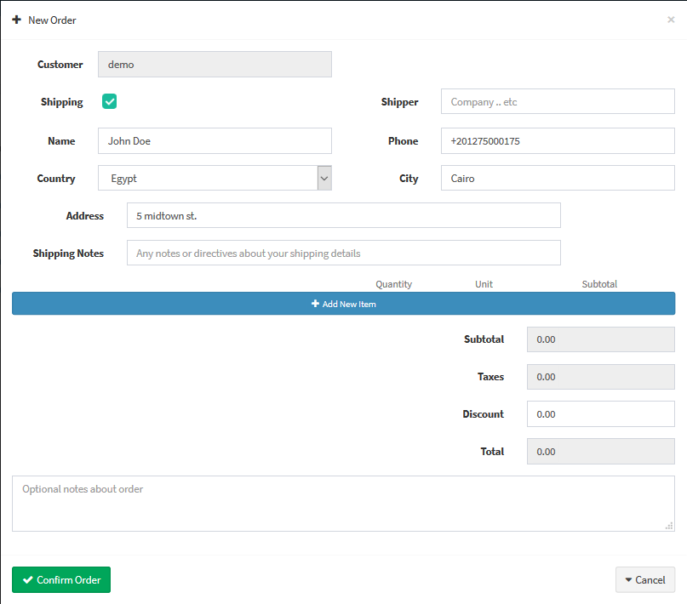The width and height of the screenshot is (687, 604).
Task: Click the Phone number input field
Action: click(x=558, y=141)
